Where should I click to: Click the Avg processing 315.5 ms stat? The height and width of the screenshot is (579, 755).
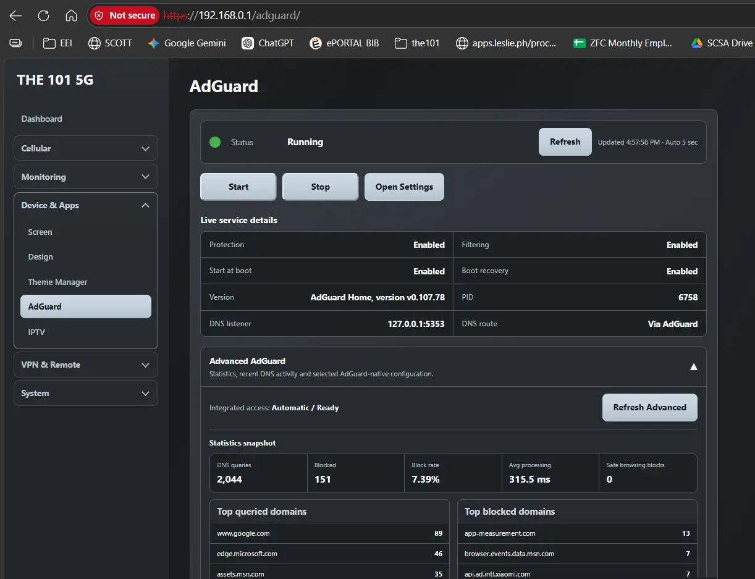pos(550,473)
